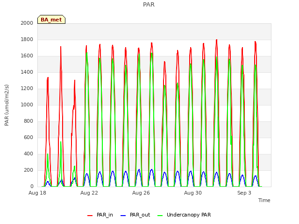Click the Aug 30 x-axis label

(193, 193)
